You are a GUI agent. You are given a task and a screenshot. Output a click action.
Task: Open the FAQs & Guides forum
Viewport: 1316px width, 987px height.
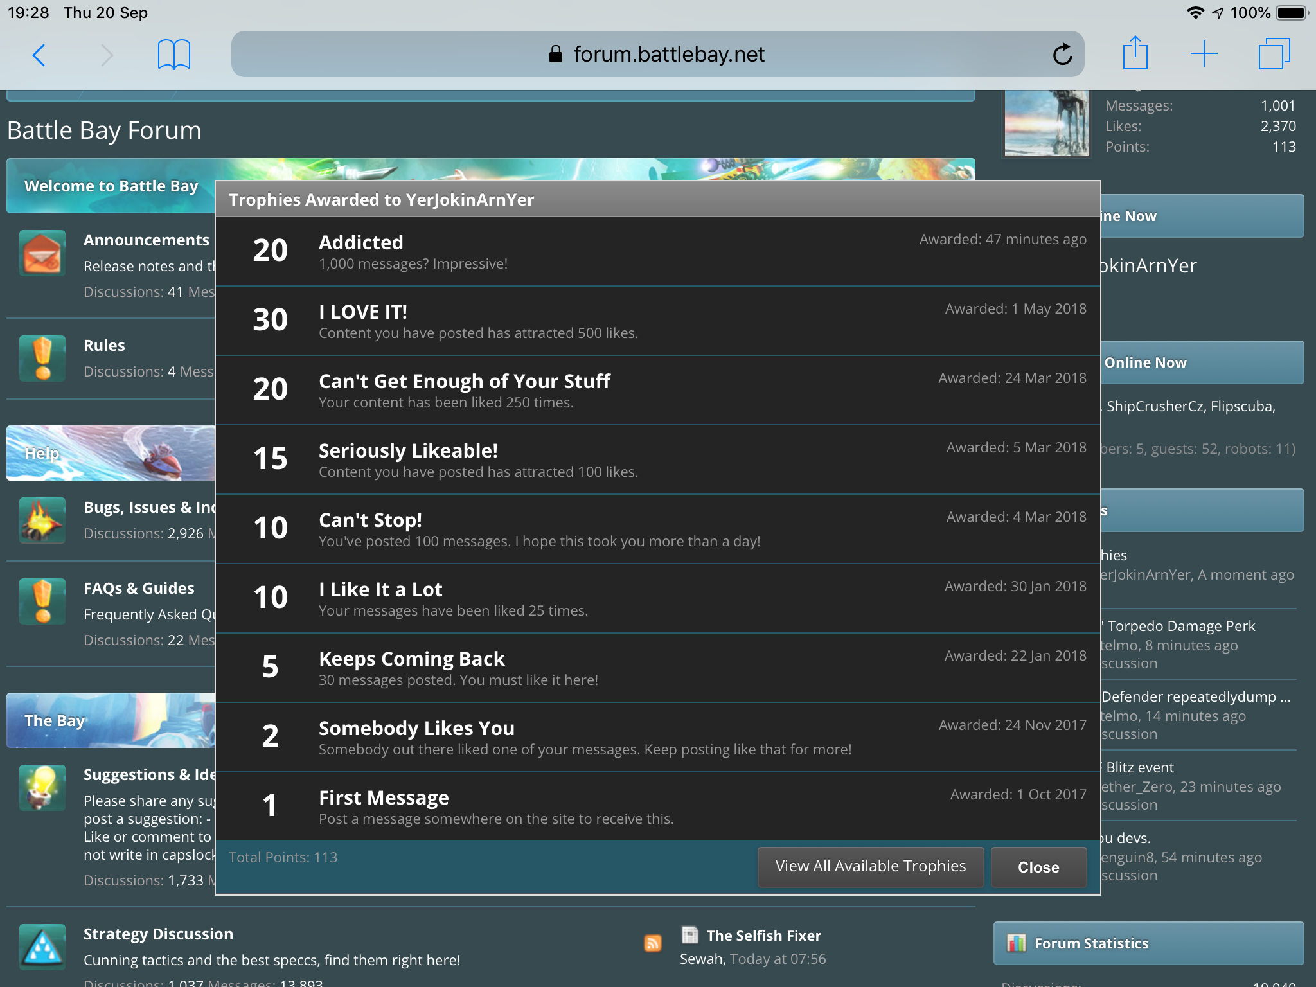point(139,589)
